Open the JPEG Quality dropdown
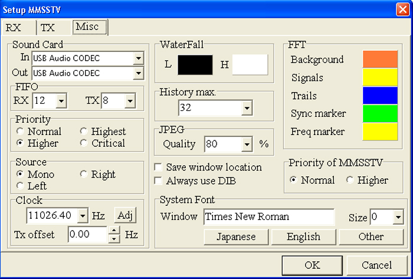Screen dimensions: 413x279 pyautogui.click(x=247, y=144)
